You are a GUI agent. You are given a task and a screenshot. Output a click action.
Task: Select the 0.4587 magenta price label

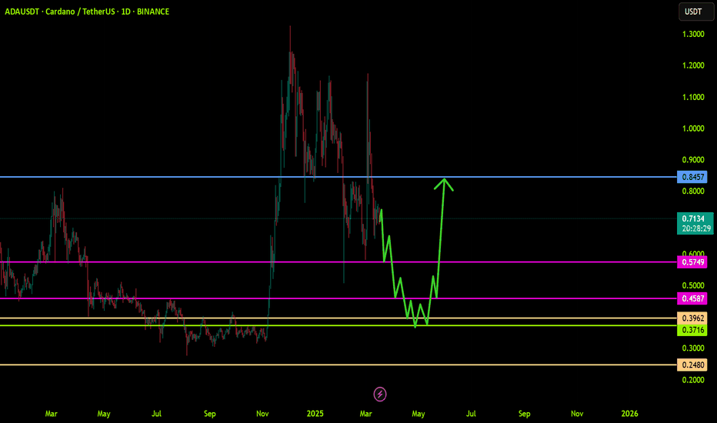[x=692, y=298]
